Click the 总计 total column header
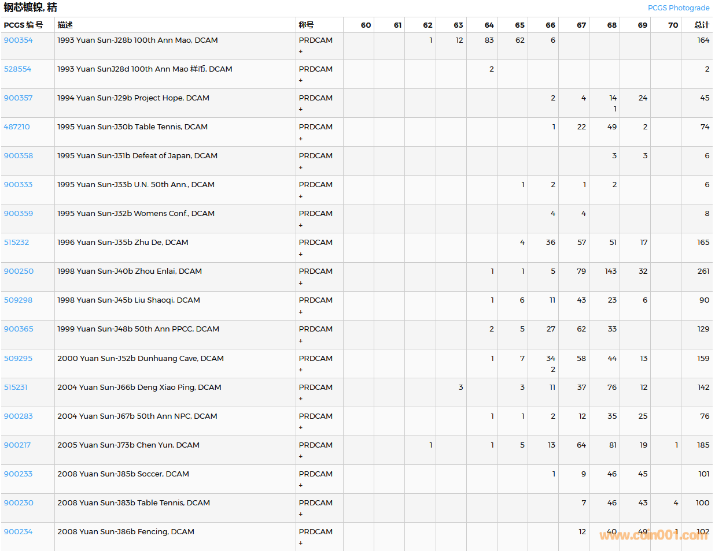Screen dimensions: 715x551 click(x=702, y=25)
